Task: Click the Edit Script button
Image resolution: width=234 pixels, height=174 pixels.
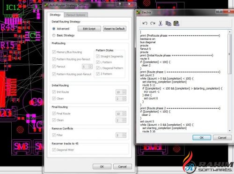Action: tap(89, 29)
